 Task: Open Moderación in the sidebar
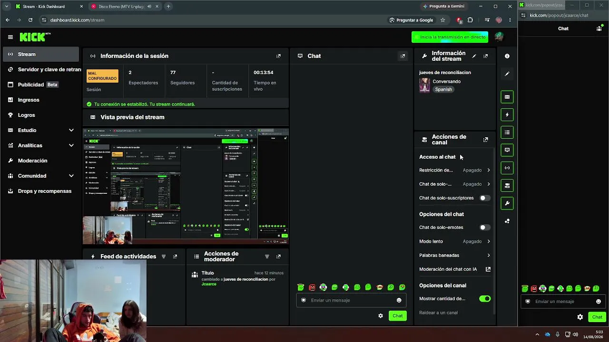(x=41, y=161)
